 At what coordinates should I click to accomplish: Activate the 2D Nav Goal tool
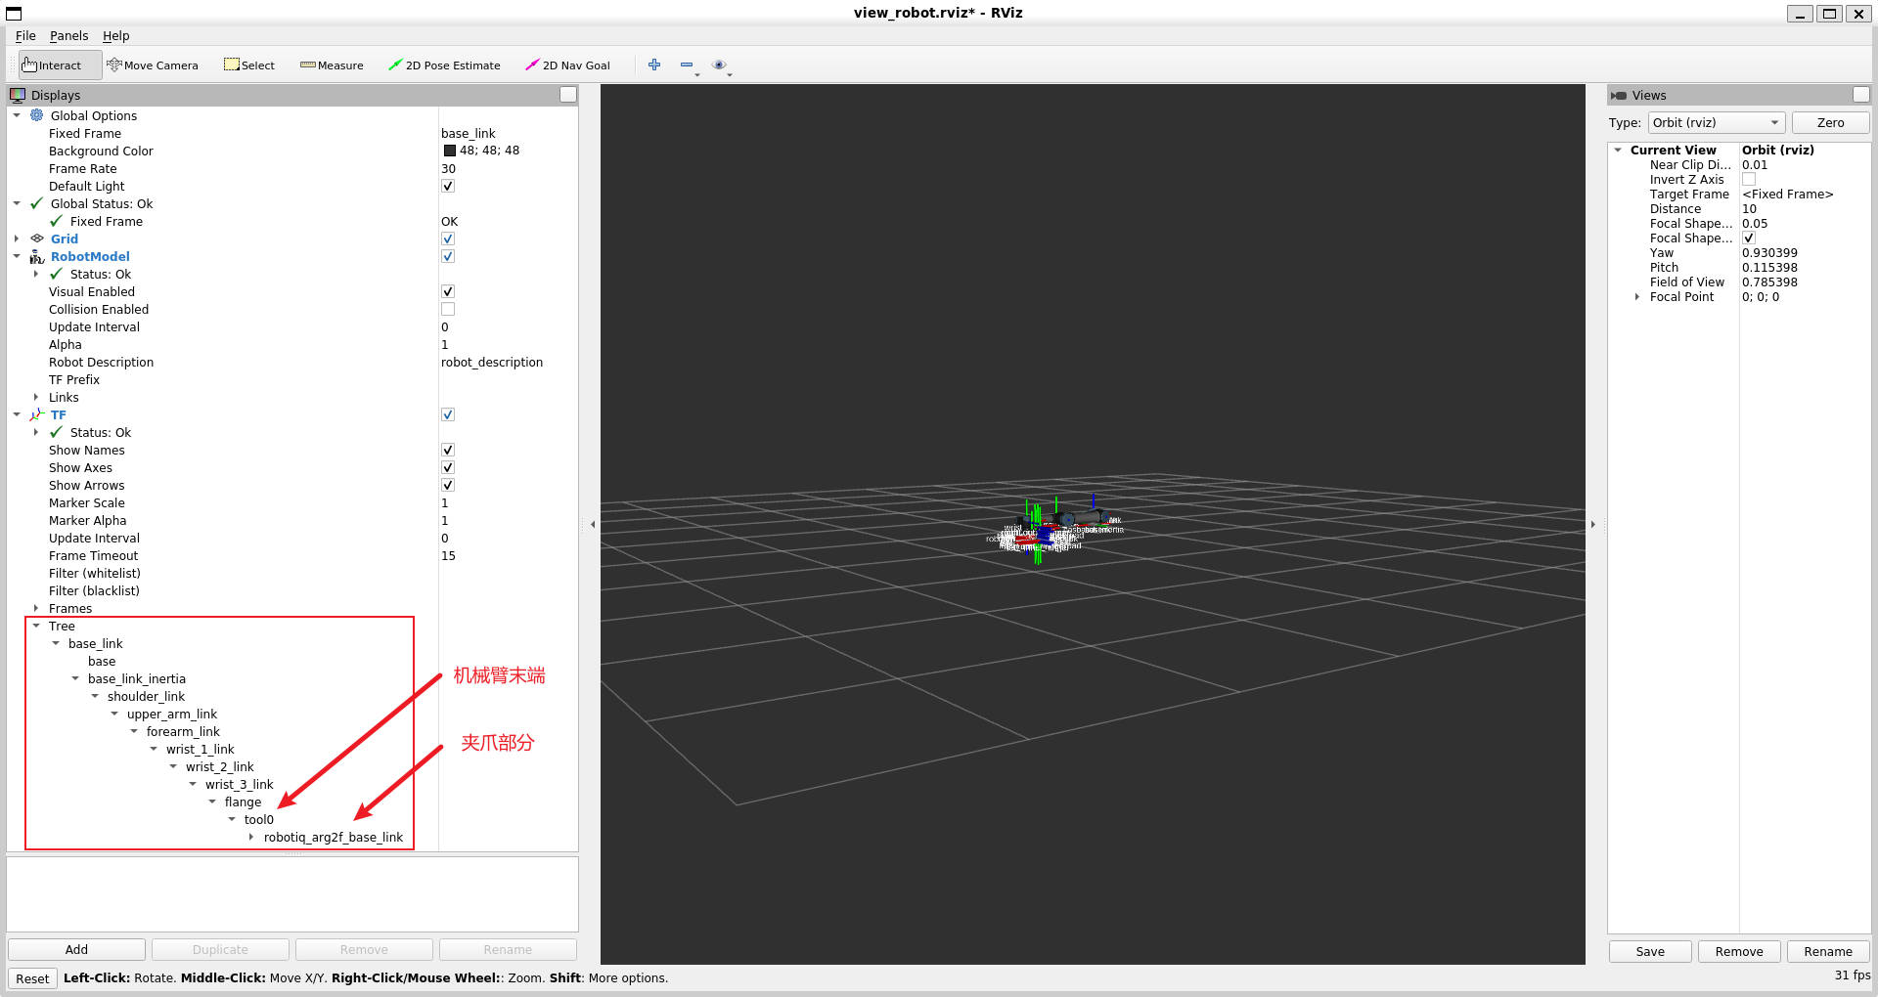pyautogui.click(x=567, y=65)
